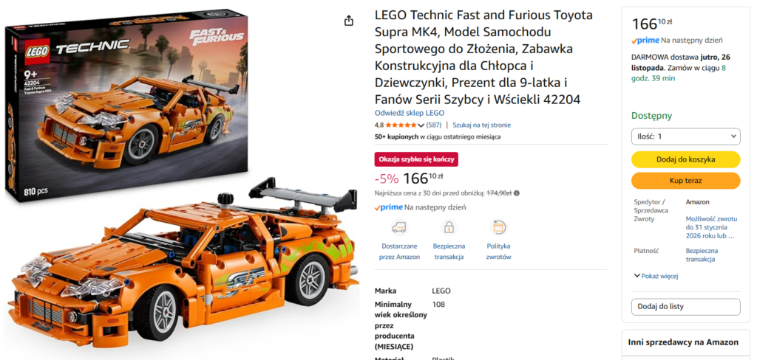This screenshot has height=360, width=757.
Task: Open the 587 reviews count link
Action: (434, 125)
